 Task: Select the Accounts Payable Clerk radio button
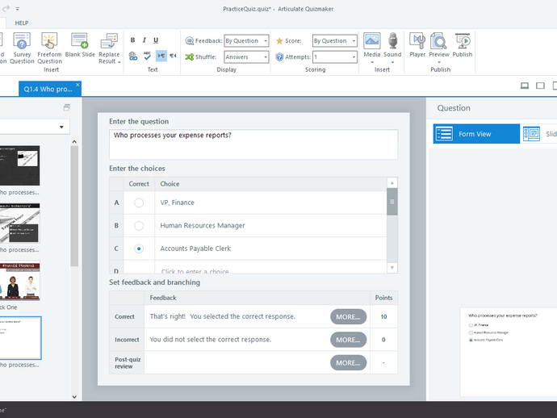139,249
